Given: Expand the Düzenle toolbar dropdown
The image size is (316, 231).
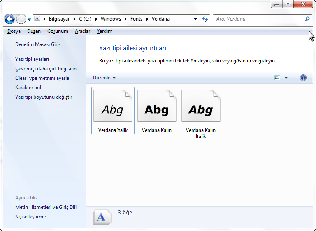Looking at the screenshot, I should click(x=104, y=78).
